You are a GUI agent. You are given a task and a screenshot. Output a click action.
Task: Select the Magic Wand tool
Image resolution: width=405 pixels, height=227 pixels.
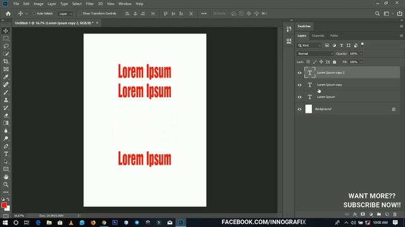tap(6, 54)
